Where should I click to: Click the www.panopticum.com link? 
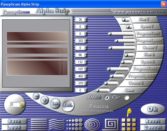tap(139, 12)
